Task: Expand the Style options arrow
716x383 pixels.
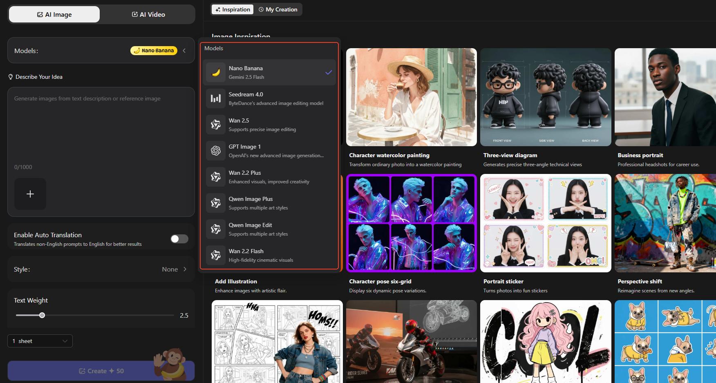Action: [x=185, y=269]
